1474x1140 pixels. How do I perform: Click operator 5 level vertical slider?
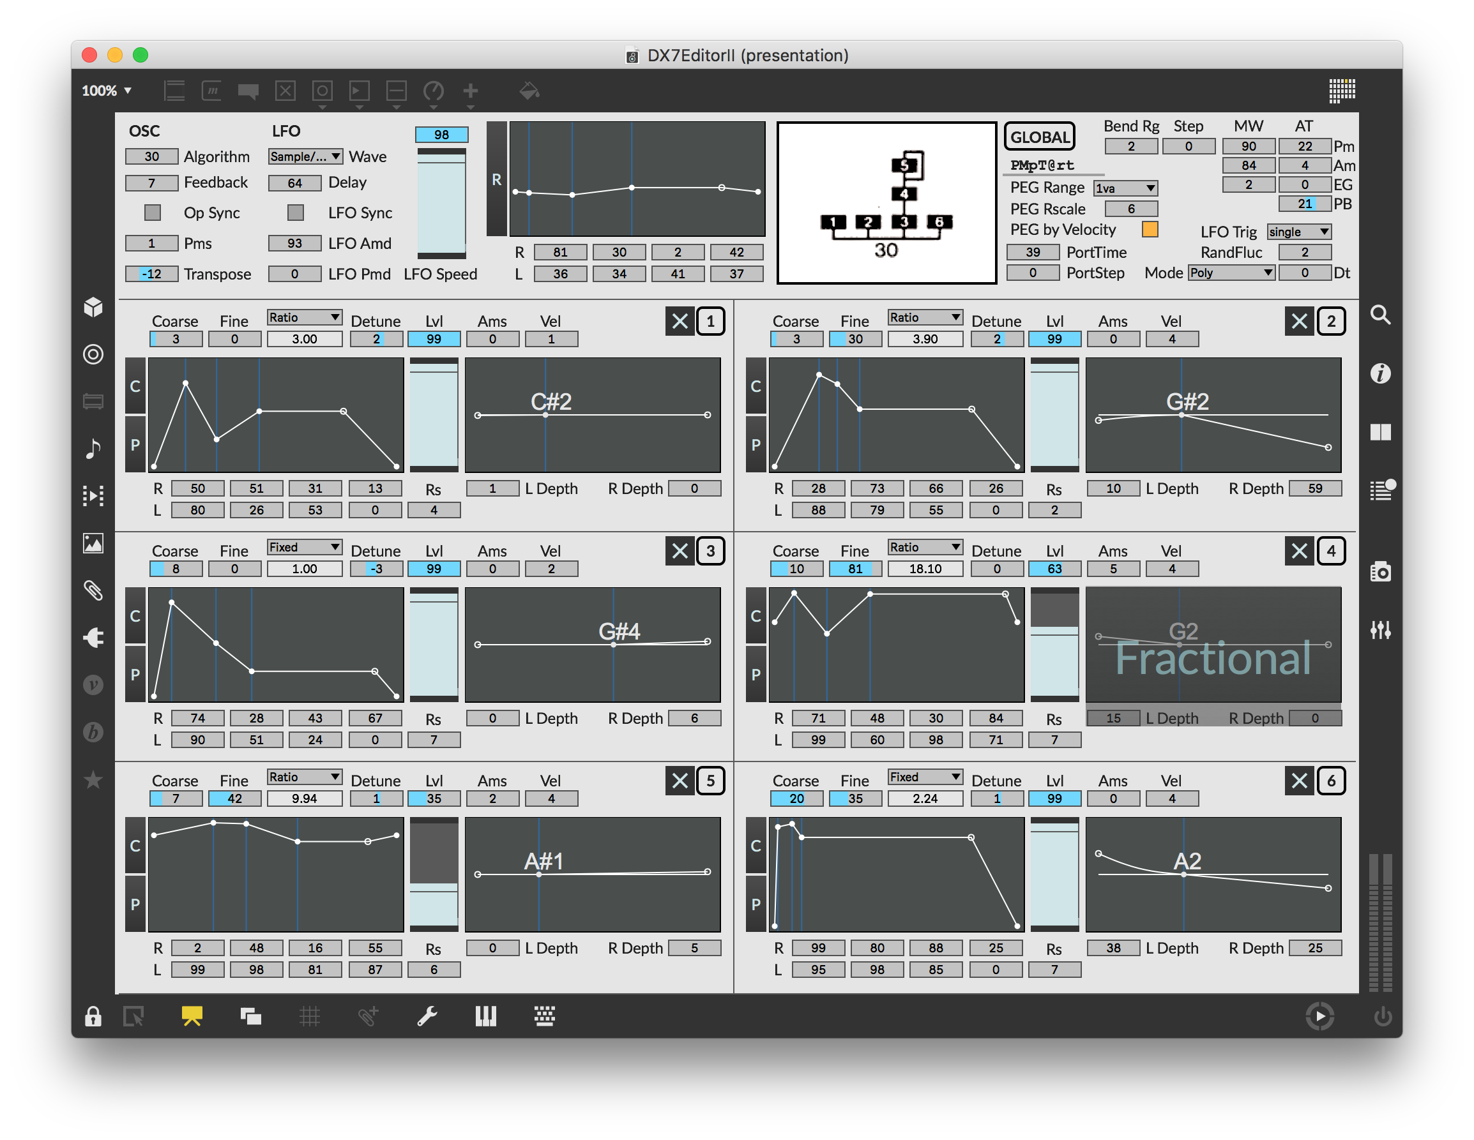(x=434, y=874)
